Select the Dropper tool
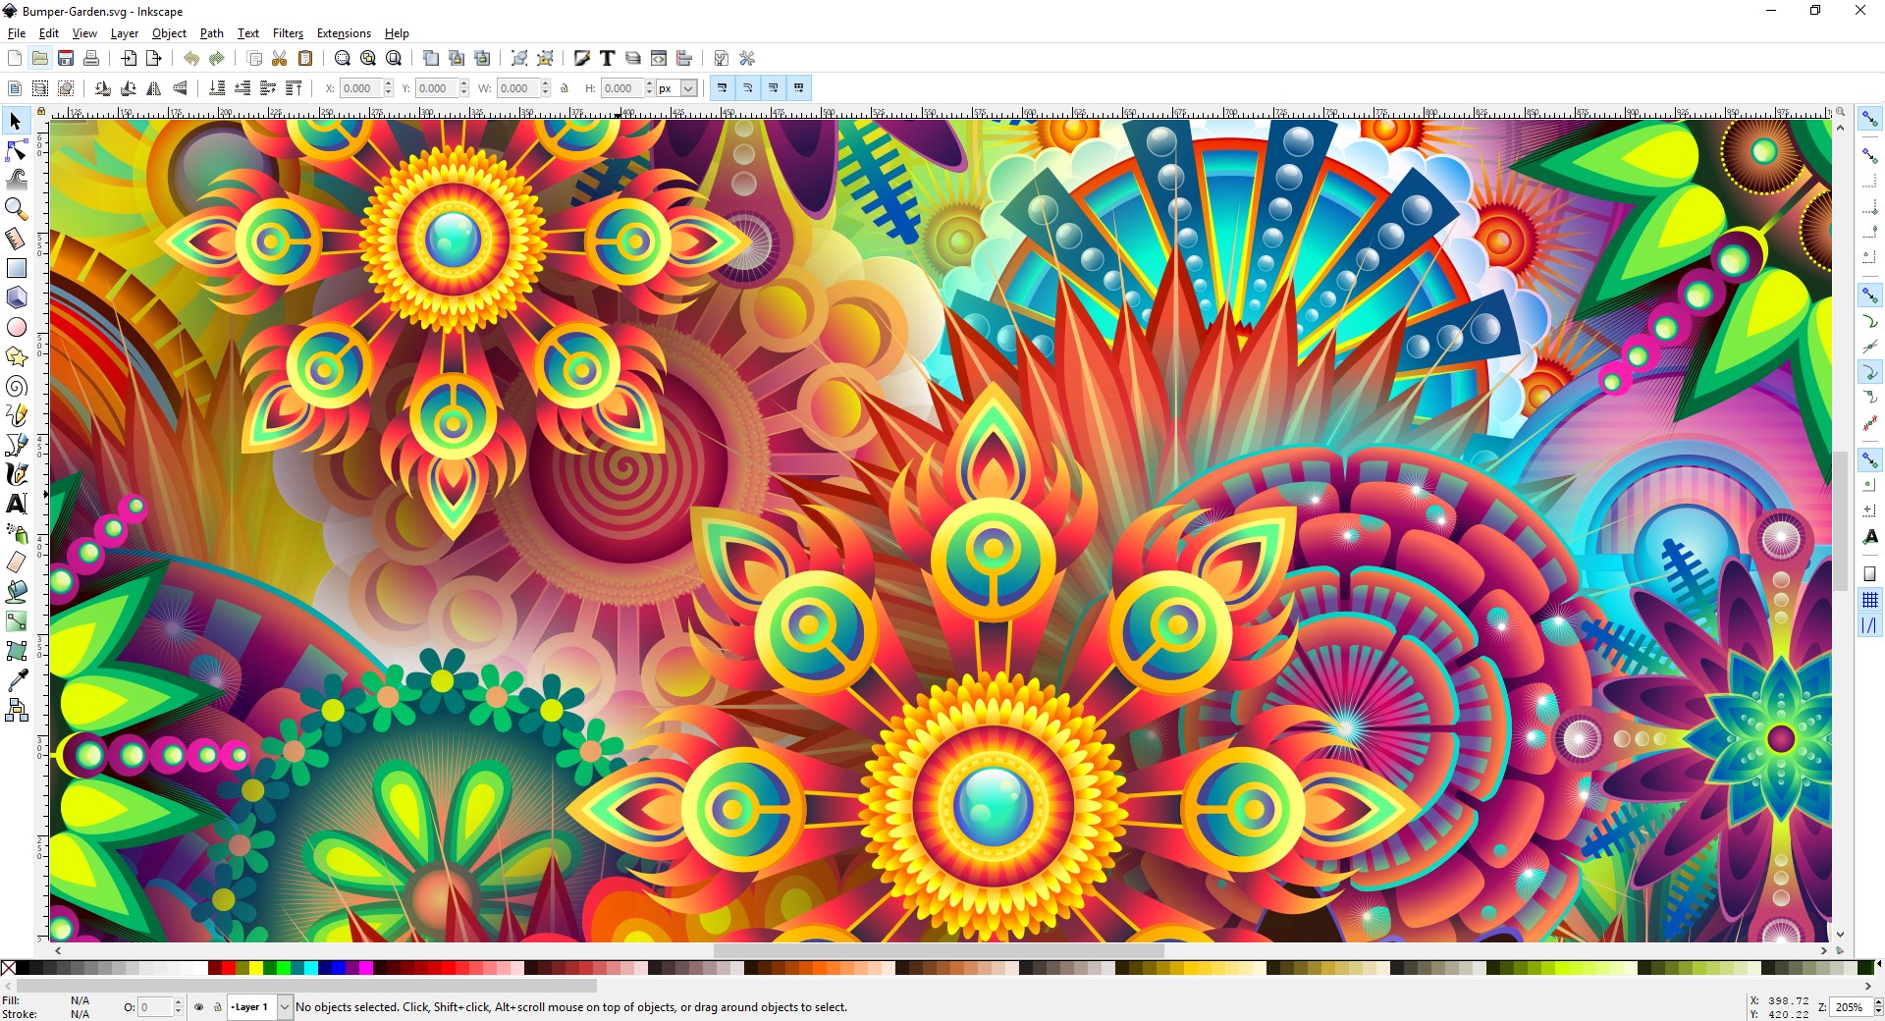Screen dimensions: 1885x1021 click(16, 680)
